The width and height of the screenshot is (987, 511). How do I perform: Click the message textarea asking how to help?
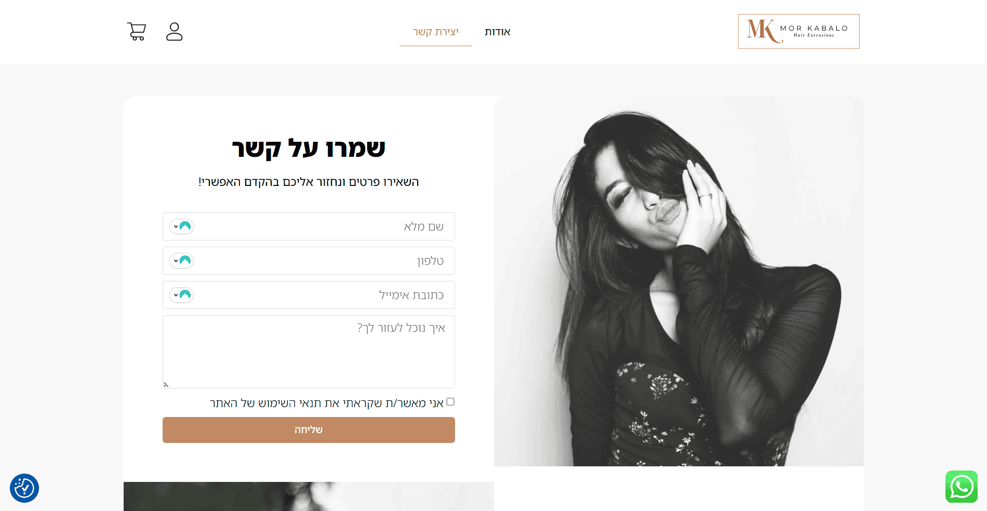coord(309,352)
